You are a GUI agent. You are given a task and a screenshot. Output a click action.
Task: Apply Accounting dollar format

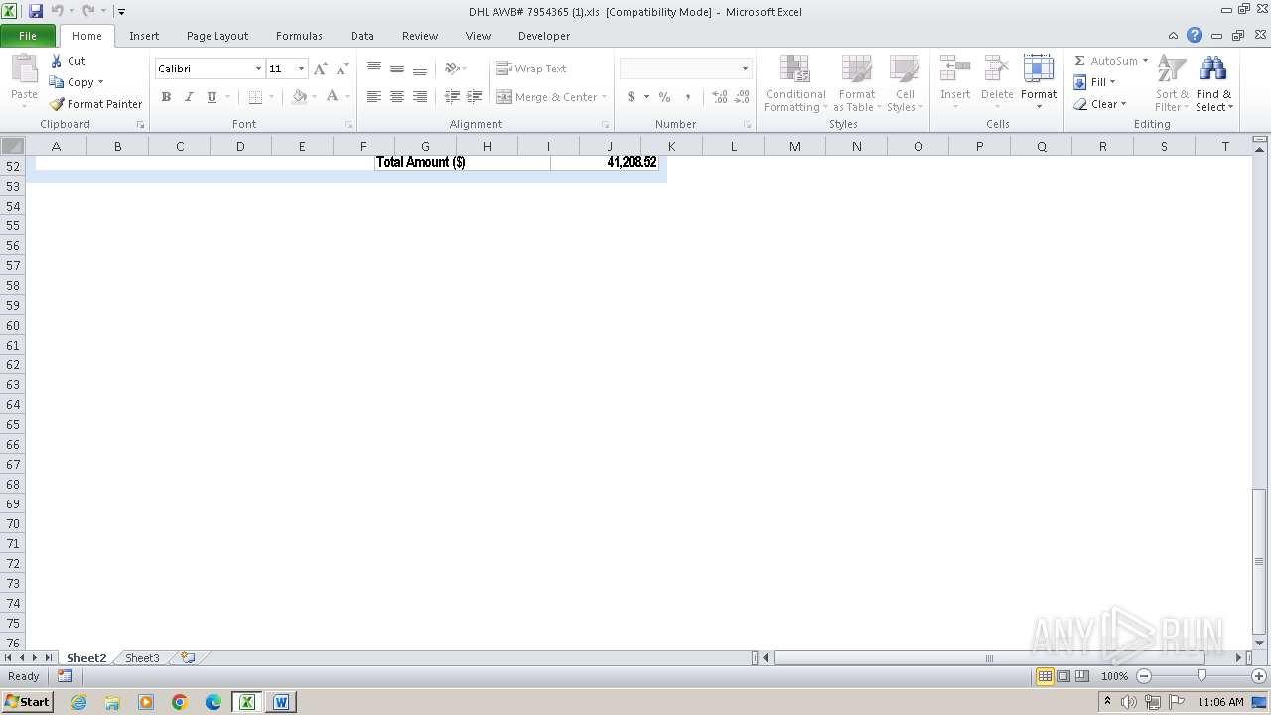pos(631,97)
